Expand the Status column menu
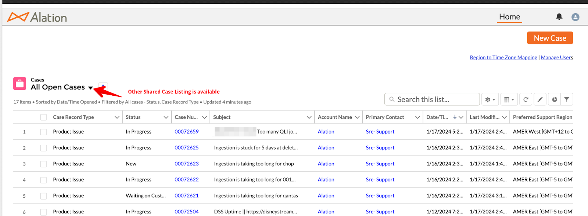 click(x=166, y=117)
